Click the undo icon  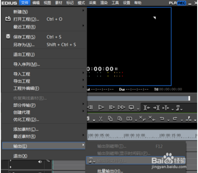point(162,119)
